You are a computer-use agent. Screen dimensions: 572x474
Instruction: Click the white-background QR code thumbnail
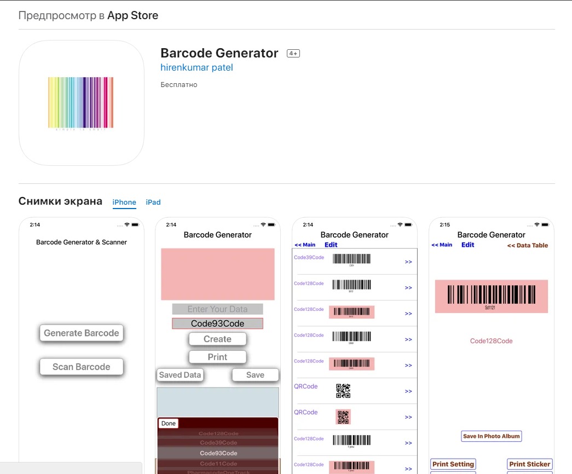pyautogui.click(x=343, y=391)
